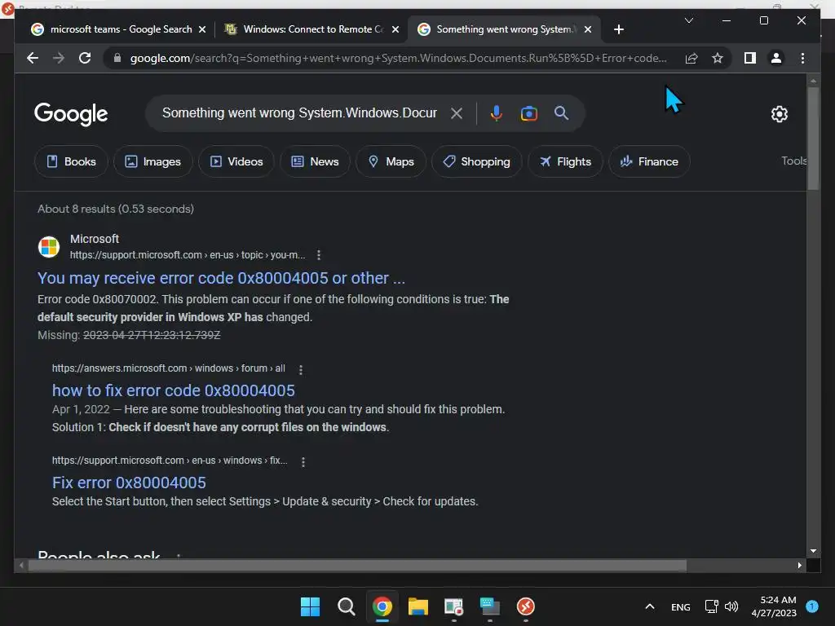
Task: Open the Chrome profile menu
Action: click(776, 58)
